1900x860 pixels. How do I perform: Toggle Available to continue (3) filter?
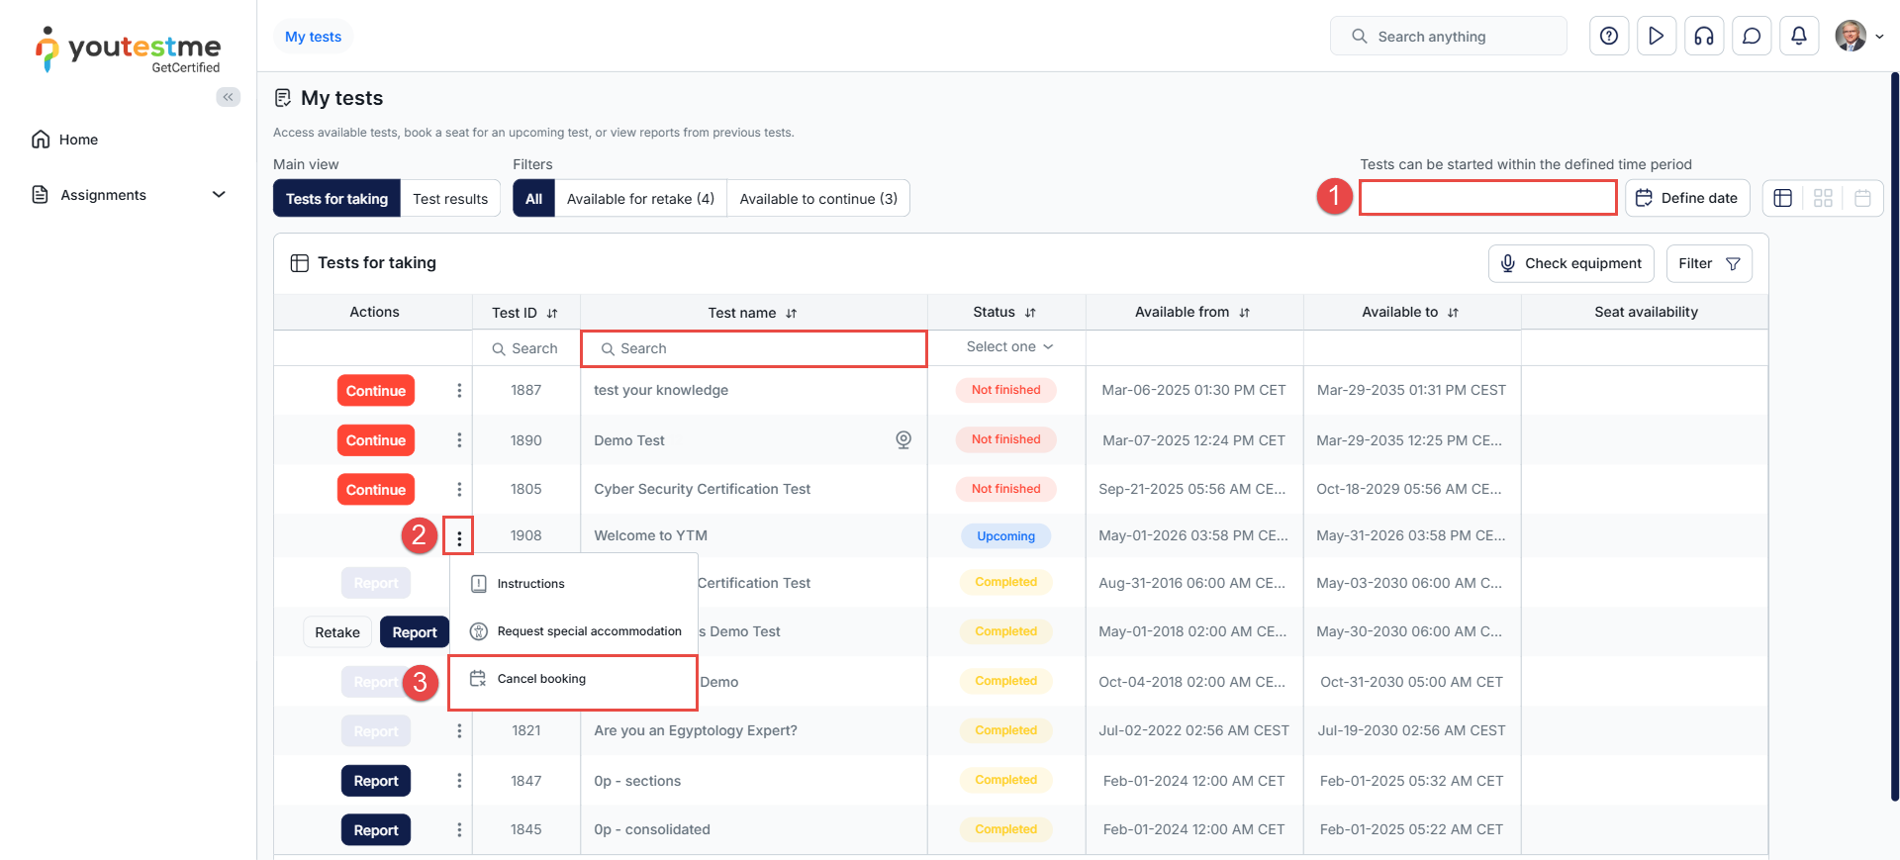[x=818, y=199]
